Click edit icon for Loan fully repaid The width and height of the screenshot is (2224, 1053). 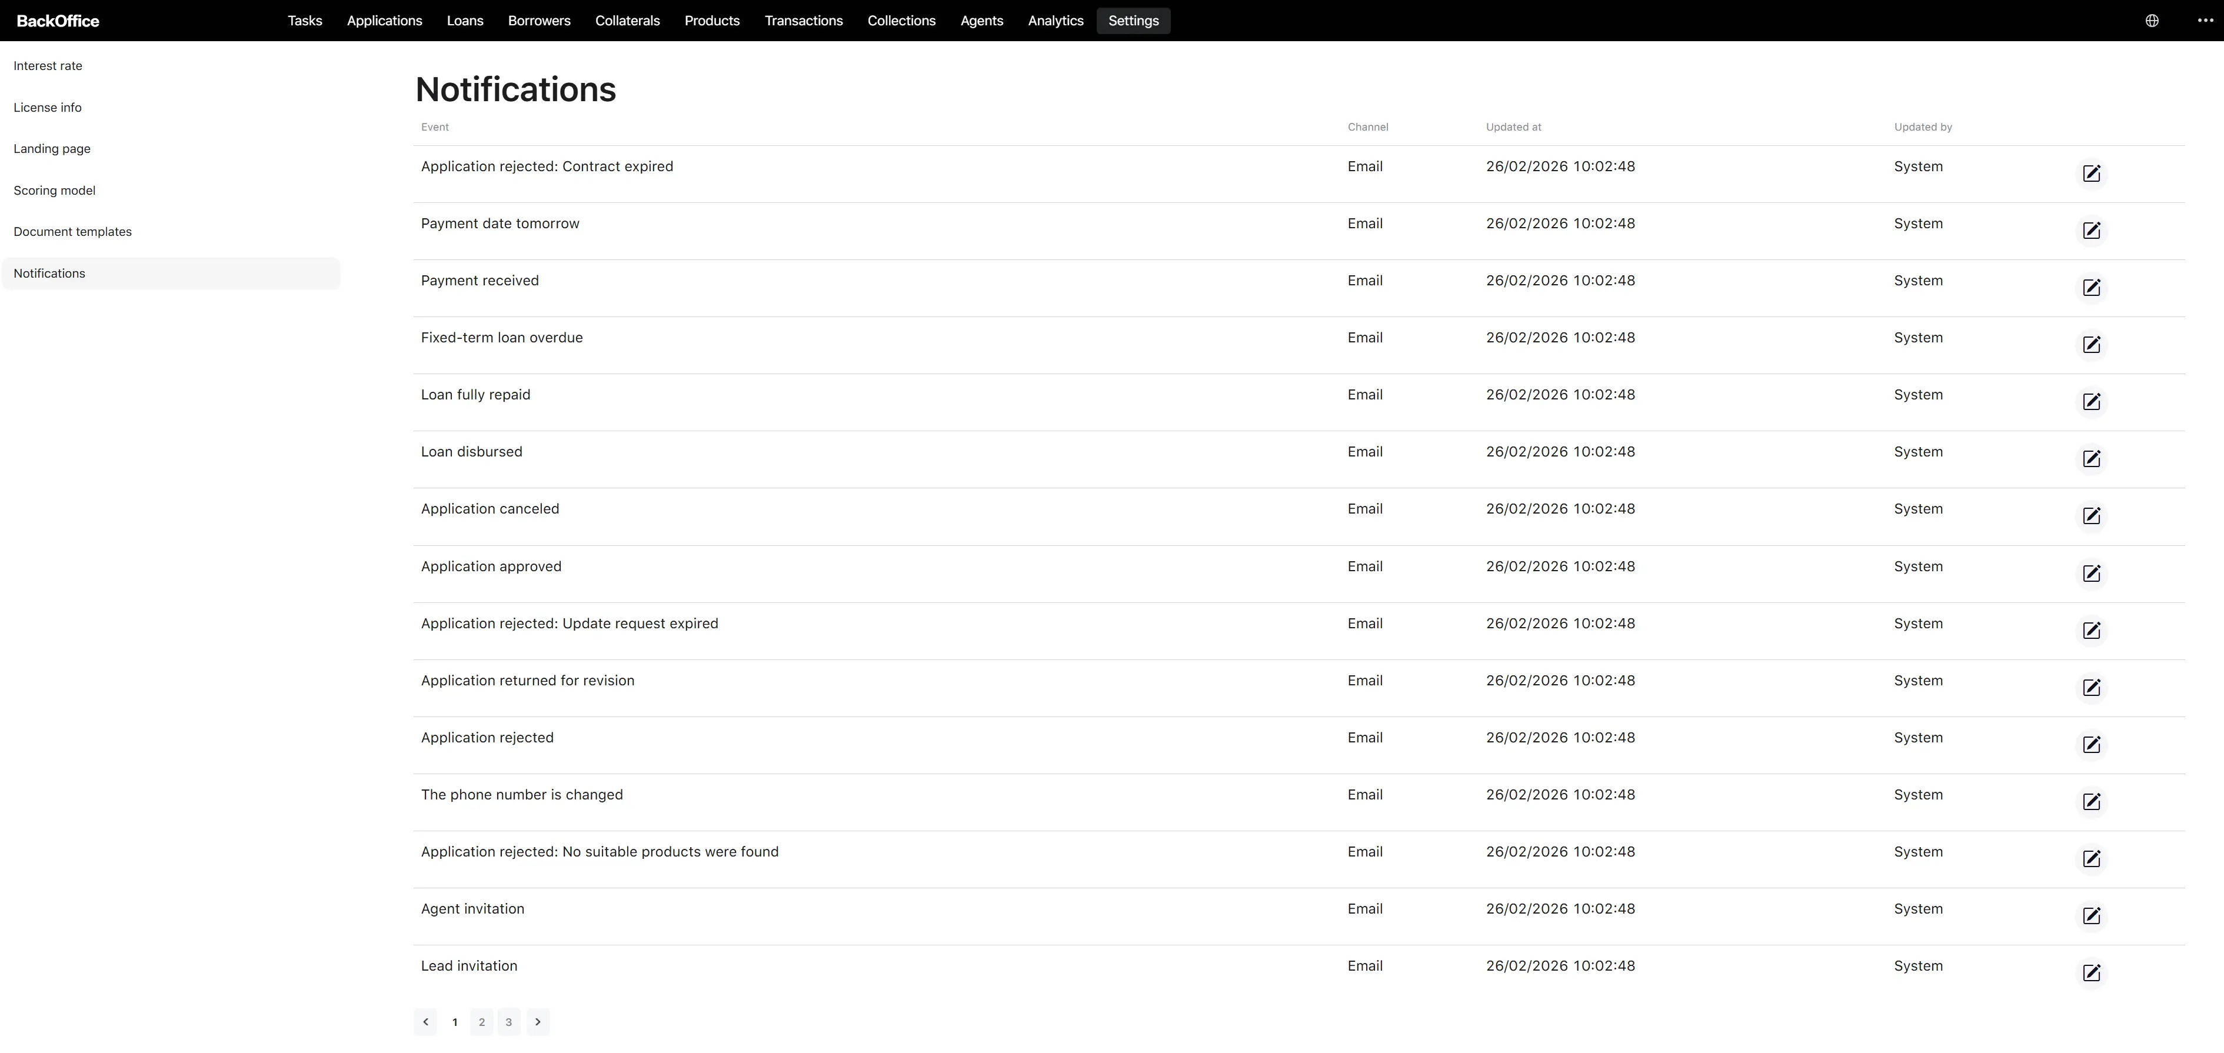pos(2091,401)
